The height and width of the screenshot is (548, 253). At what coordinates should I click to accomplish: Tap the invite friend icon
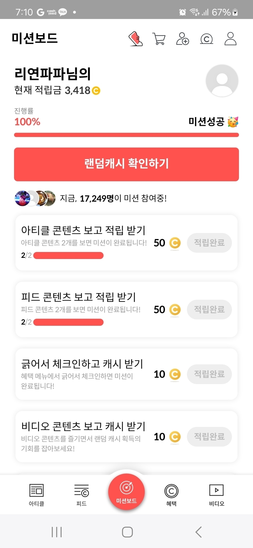[182, 39]
